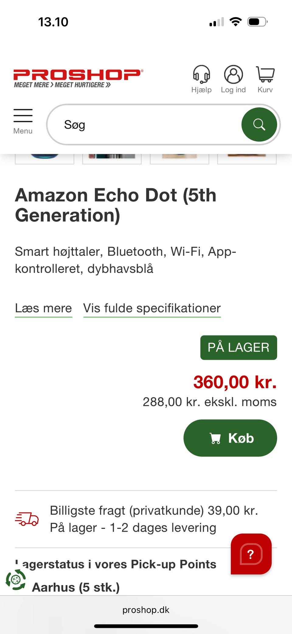Select the fourth product thumbnail
This screenshot has height=634, width=292.
tap(247, 159)
